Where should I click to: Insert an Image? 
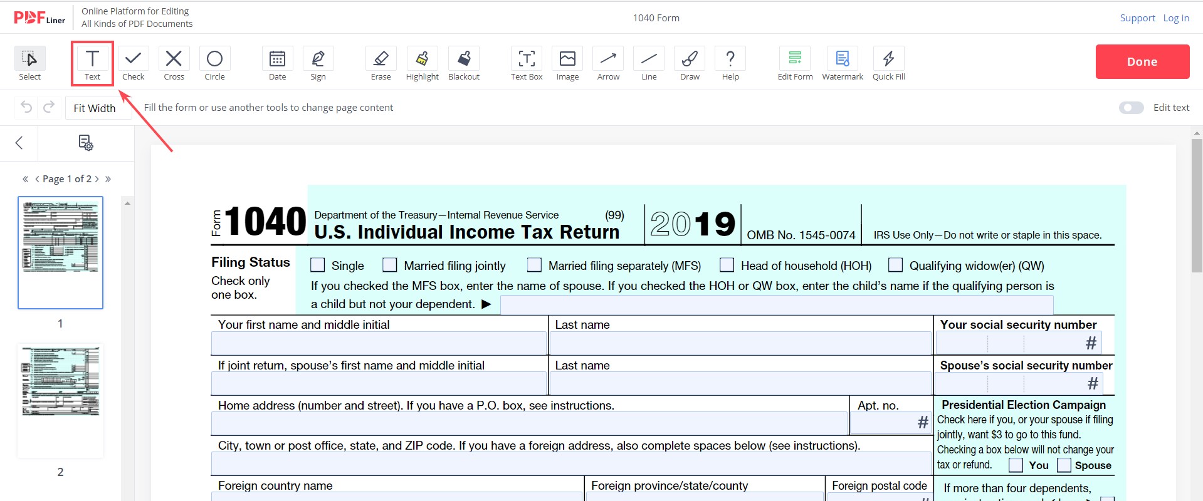(x=567, y=64)
